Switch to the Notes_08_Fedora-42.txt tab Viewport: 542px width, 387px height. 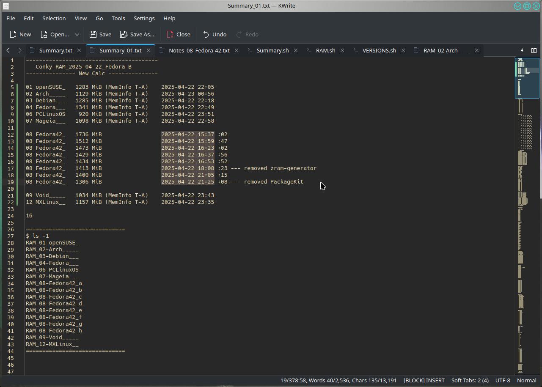pyautogui.click(x=199, y=50)
